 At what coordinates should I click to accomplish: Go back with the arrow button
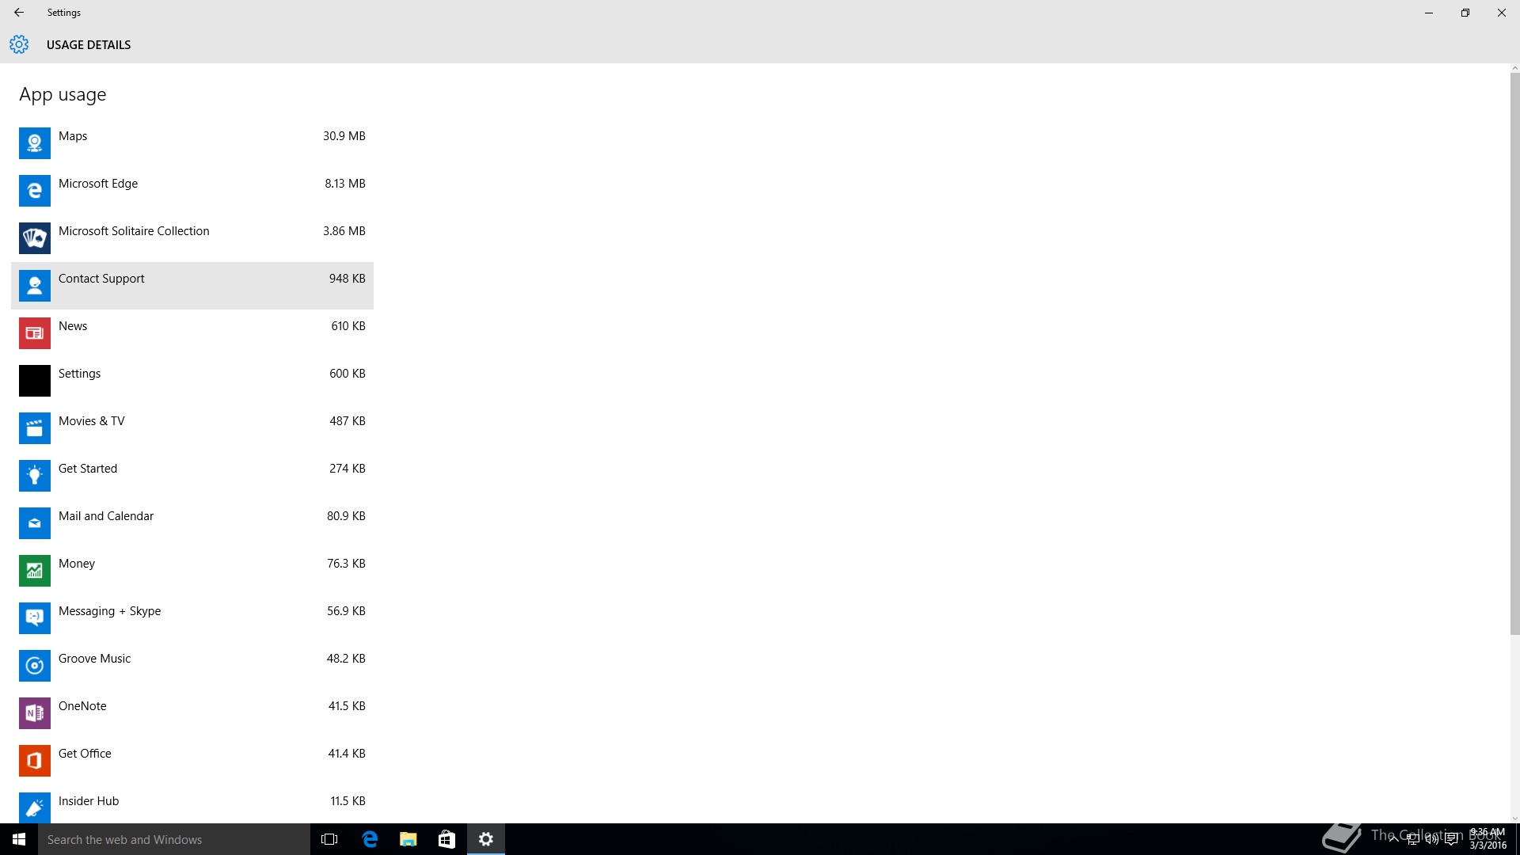click(19, 13)
